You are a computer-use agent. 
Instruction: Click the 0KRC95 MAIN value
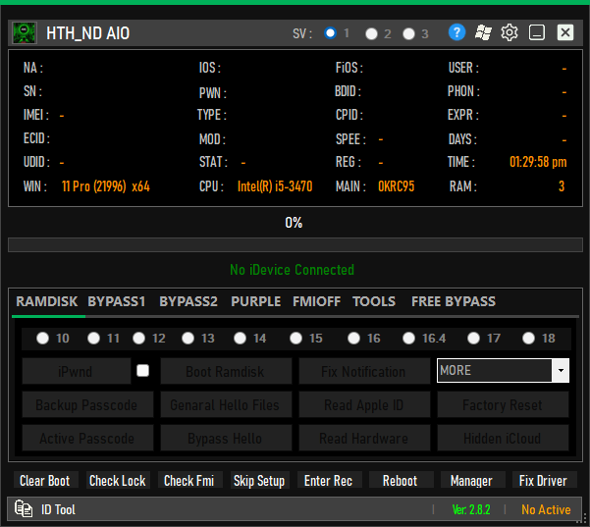tap(397, 186)
